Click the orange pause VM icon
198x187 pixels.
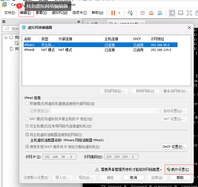(x=113, y=13)
